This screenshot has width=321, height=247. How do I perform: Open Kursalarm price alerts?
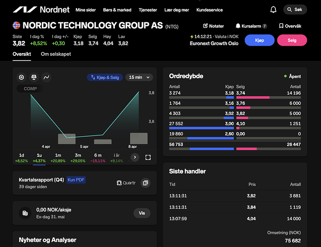tap(251, 26)
